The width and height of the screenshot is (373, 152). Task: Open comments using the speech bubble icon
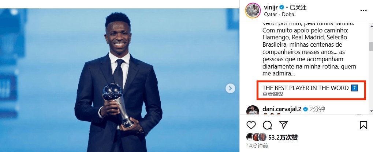coord(267,125)
